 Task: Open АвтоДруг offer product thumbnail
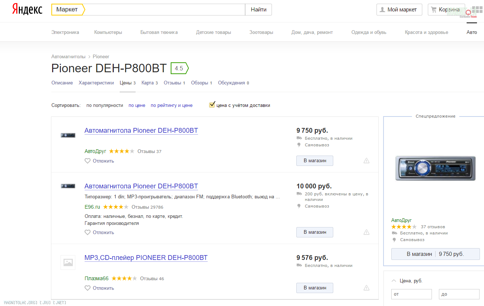point(68,135)
